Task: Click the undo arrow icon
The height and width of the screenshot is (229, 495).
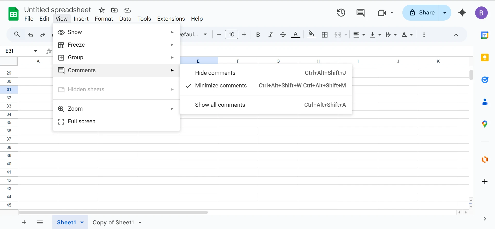Action: click(30, 35)
